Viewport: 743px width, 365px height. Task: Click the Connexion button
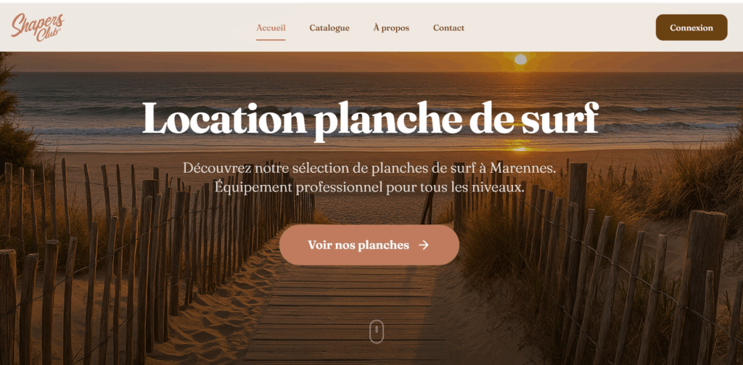point(691,28)
